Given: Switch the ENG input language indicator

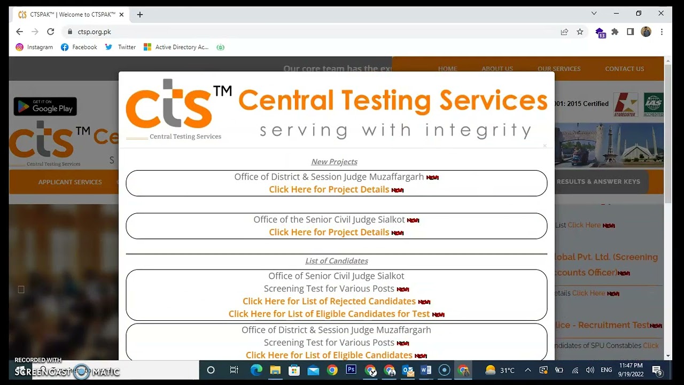Looking at the screenshot, I should tap(607, 370).
